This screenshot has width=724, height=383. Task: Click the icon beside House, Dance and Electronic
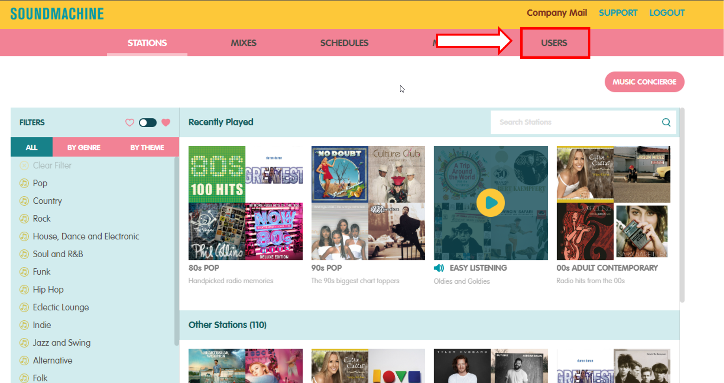pyautogui.click(x=24, y=236)
